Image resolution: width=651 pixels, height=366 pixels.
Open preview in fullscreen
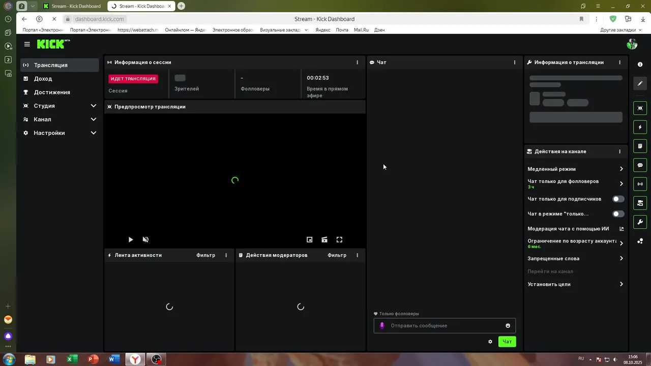[x=339, y=239]
